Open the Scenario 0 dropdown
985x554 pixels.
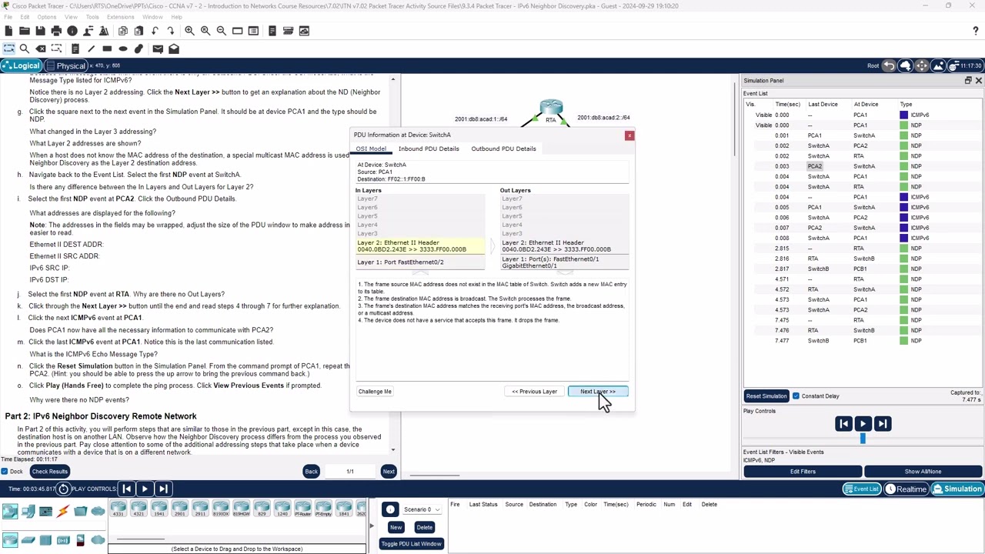[422, 509]
